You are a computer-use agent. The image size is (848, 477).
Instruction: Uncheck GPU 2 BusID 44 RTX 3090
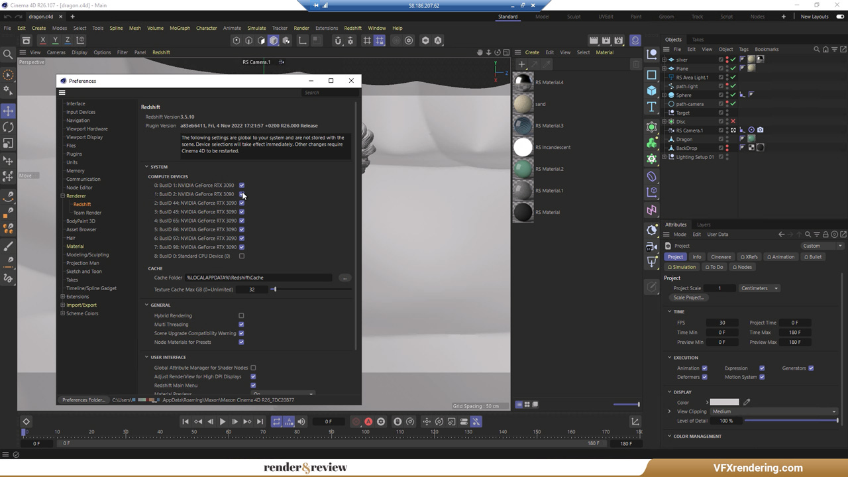click(x=242, y=203)
